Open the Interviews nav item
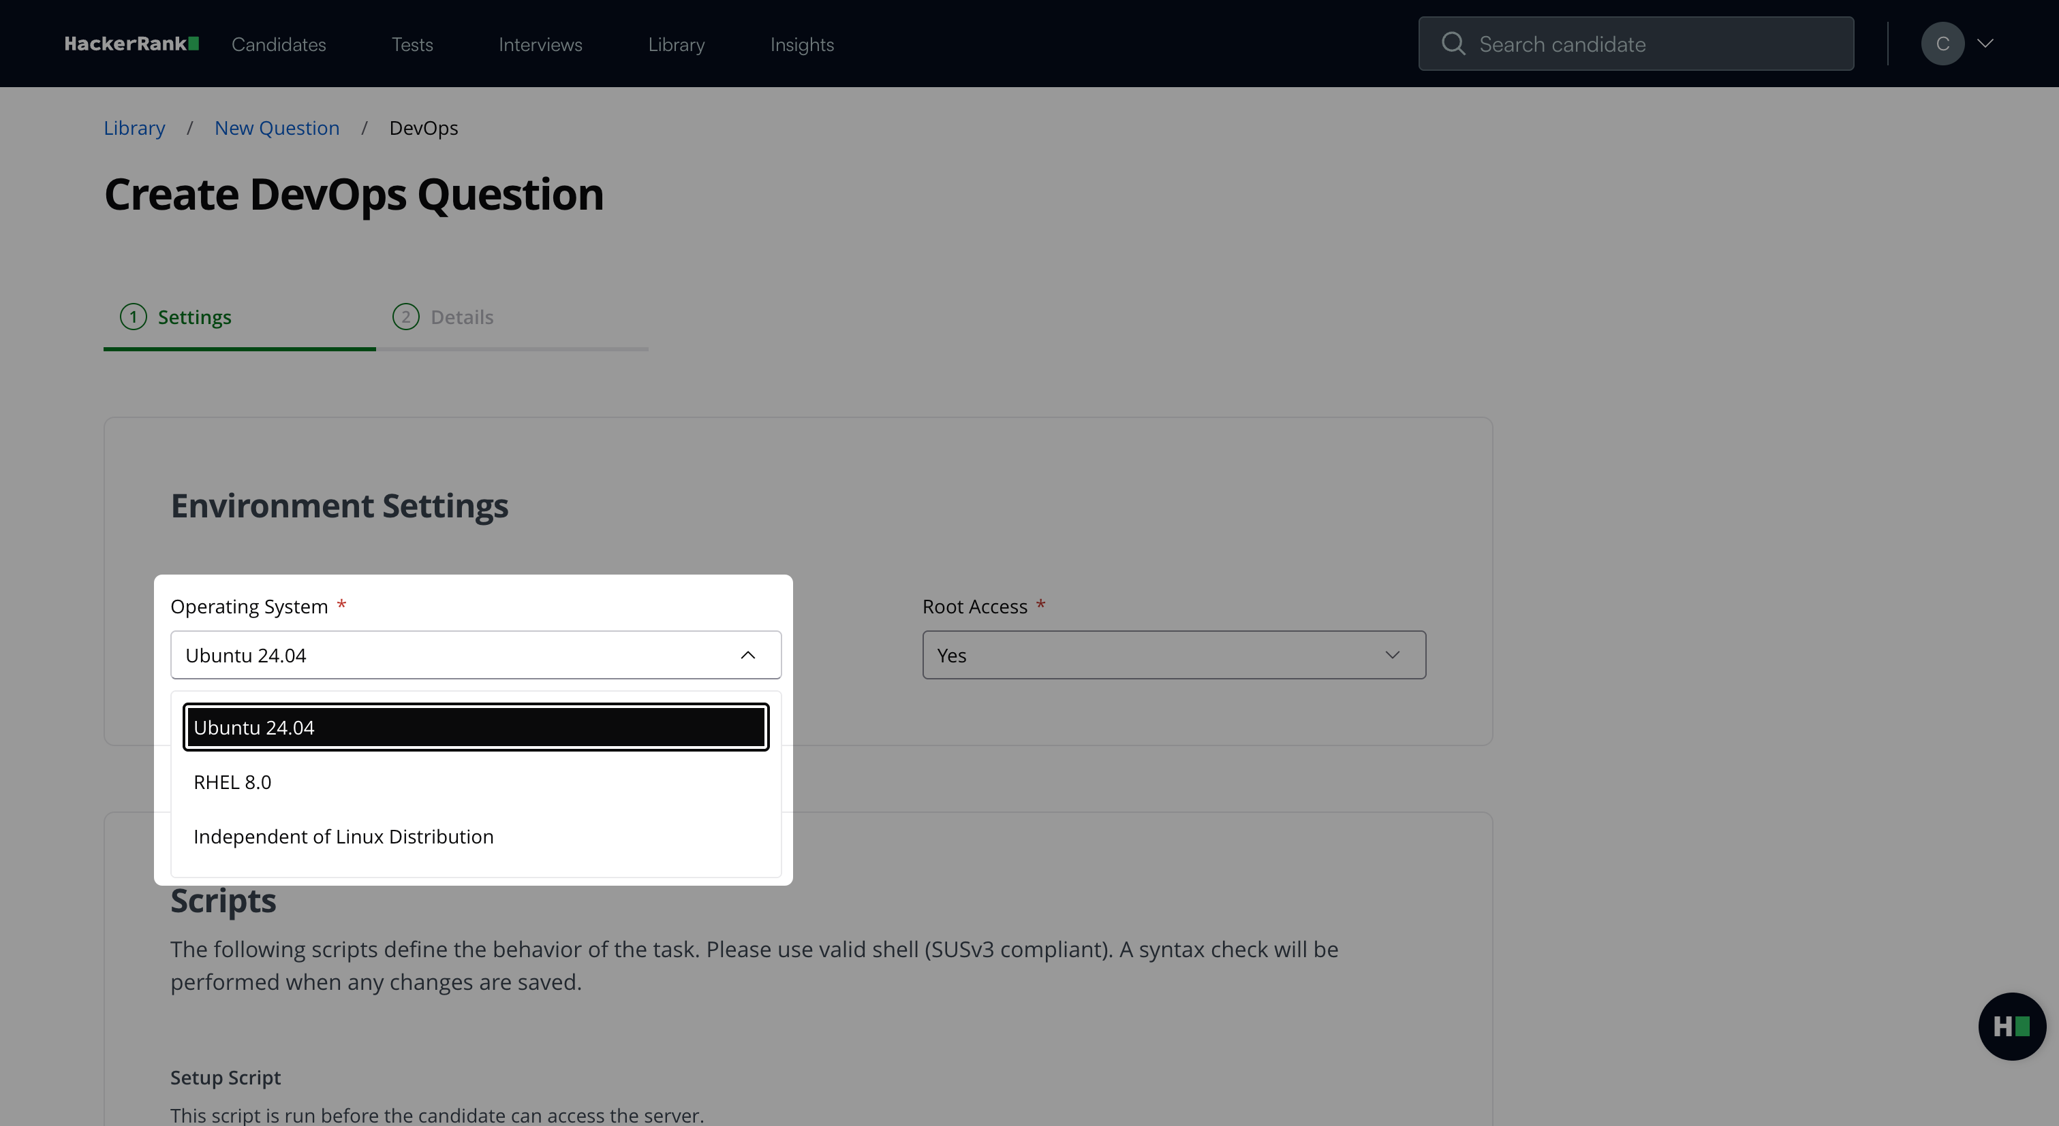 pos(540,45)
